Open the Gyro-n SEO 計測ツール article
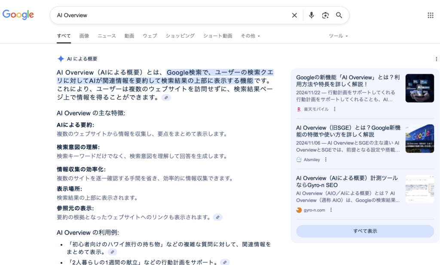 click(x=347, y=181)
